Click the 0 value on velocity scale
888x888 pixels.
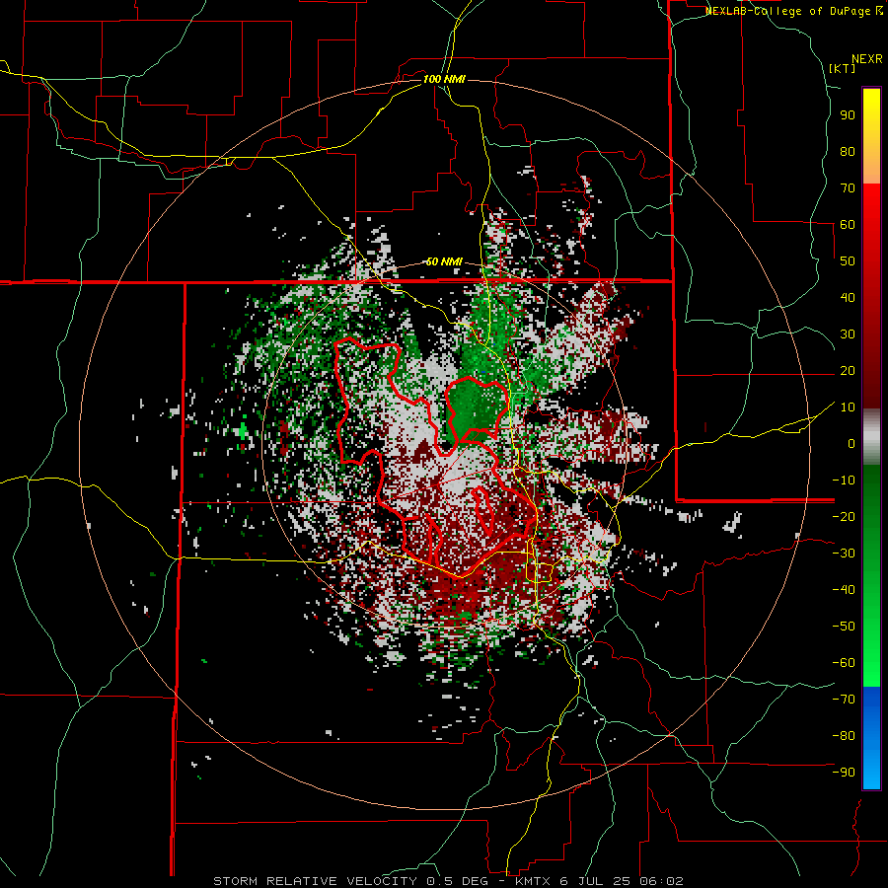tap(851, 444)
